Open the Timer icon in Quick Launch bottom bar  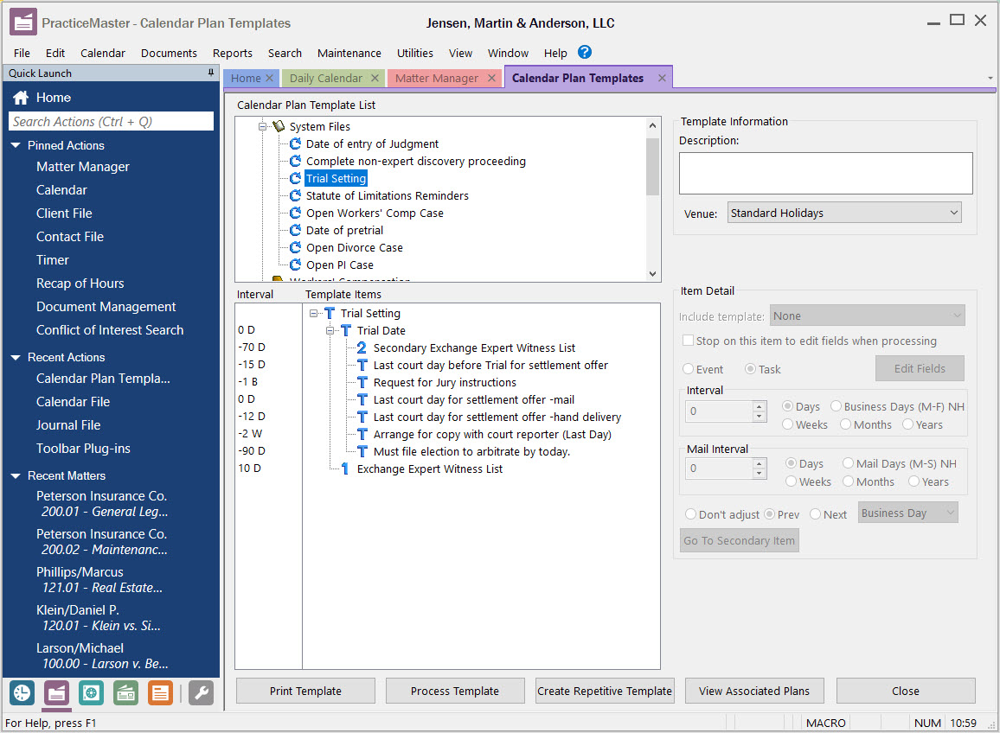[22, 693]
